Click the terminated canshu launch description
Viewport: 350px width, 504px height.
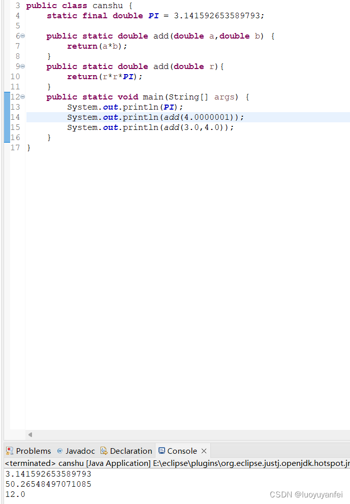coord(177,463)
